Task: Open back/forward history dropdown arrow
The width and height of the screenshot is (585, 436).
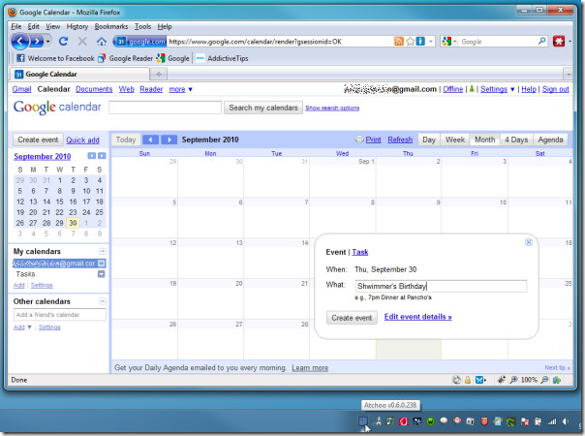Action: tap(47, 42)
